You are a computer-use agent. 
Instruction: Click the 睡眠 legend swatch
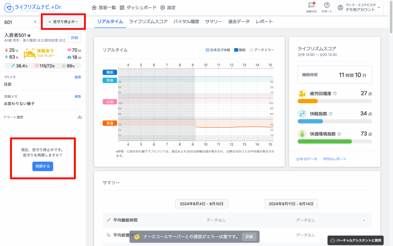click(x=236, y=50)
